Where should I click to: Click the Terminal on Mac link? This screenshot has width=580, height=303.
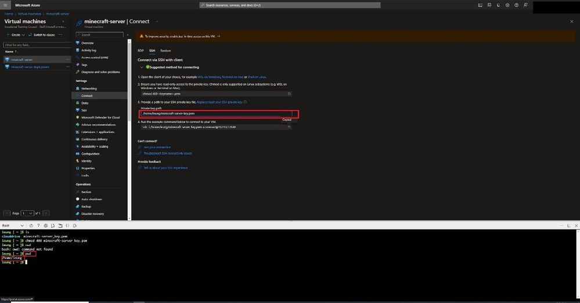click(233, 77)
